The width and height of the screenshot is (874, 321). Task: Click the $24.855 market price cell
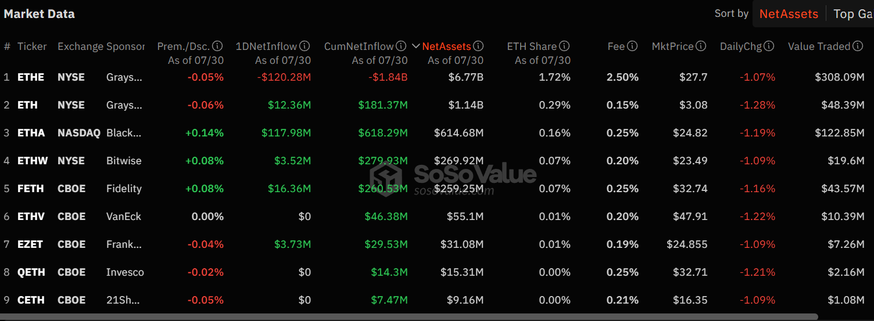point(687,244)
